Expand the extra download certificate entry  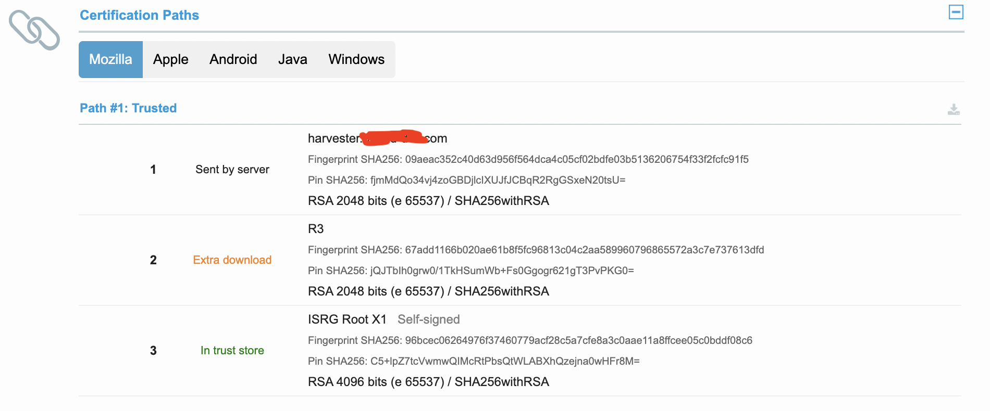tap(232, 260)
